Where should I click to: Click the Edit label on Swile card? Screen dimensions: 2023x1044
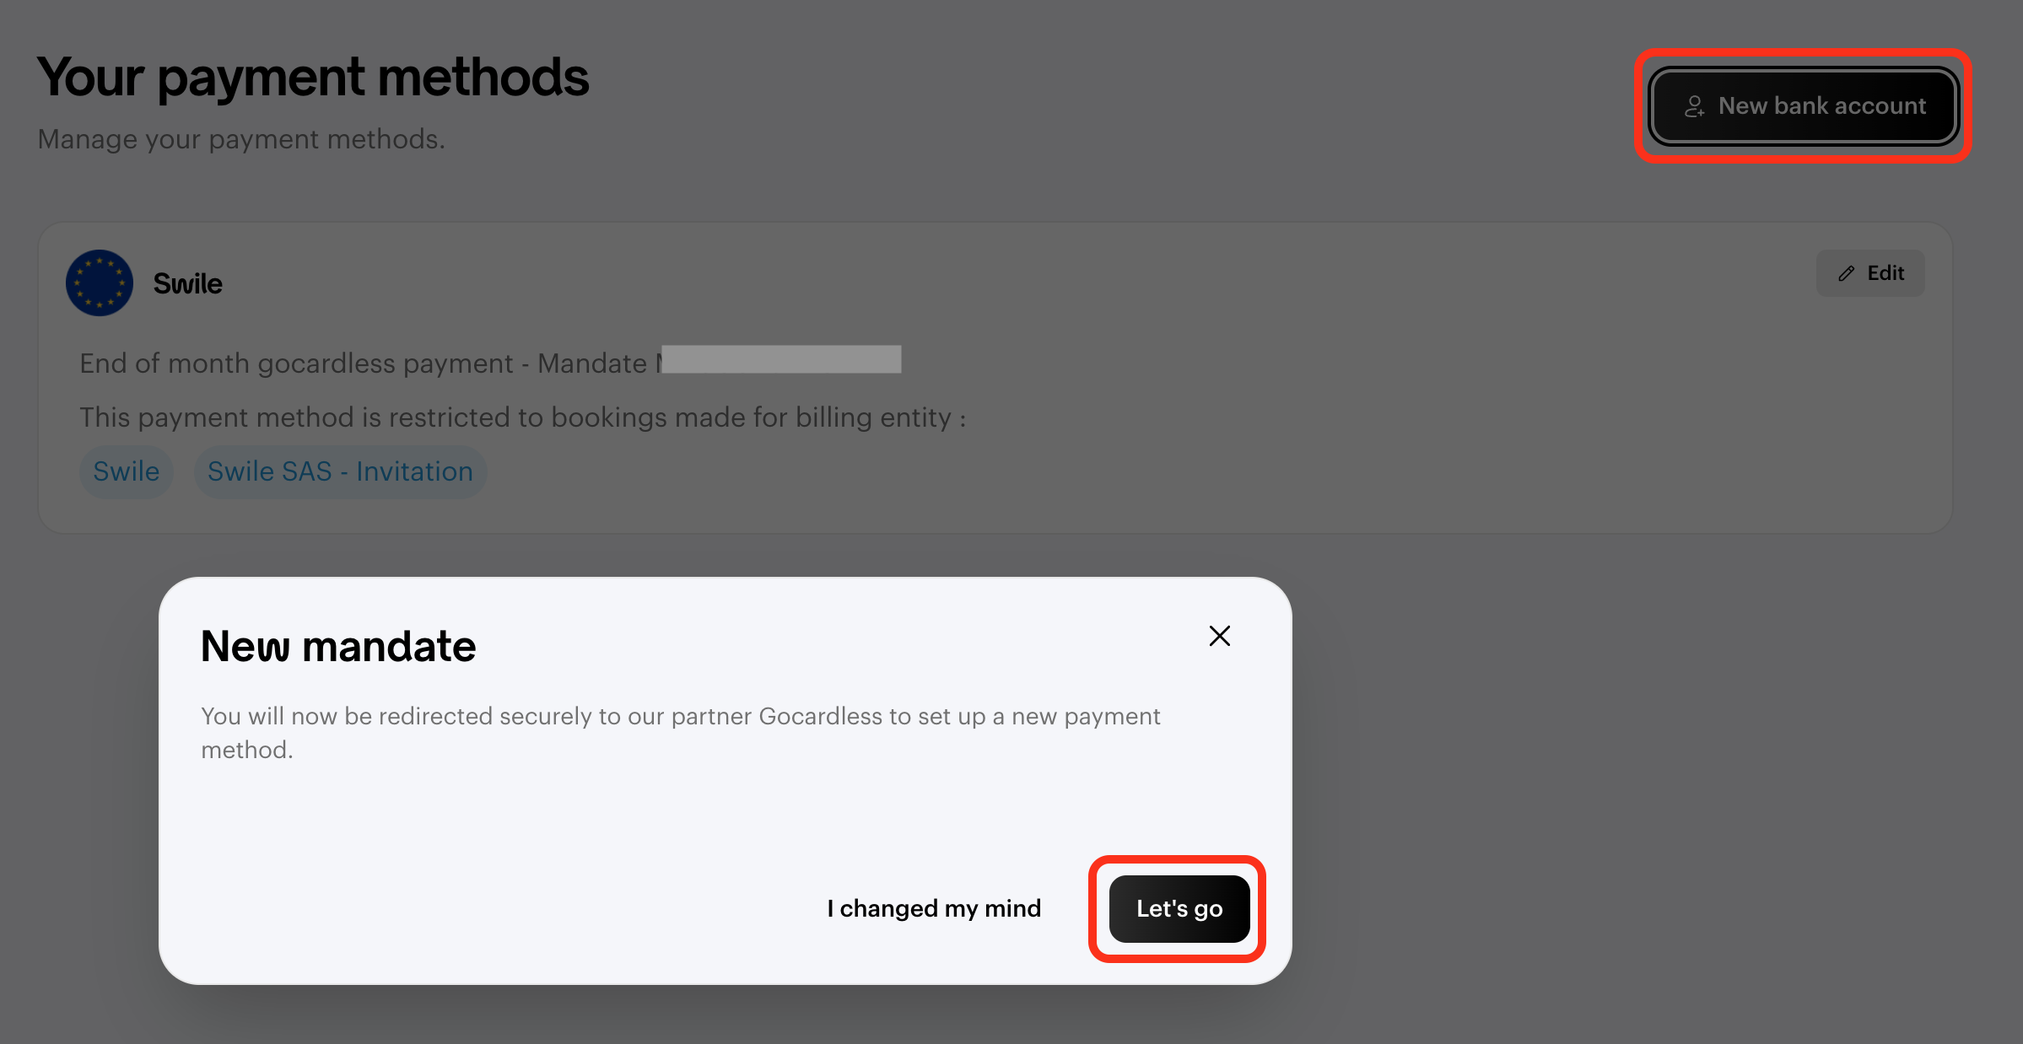click(x=1885, y=273)
